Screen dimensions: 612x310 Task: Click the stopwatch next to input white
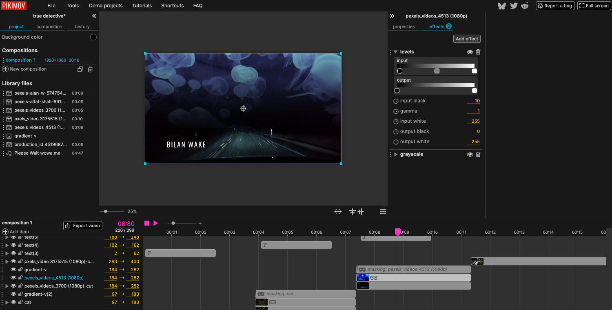(x=396, y=122)
